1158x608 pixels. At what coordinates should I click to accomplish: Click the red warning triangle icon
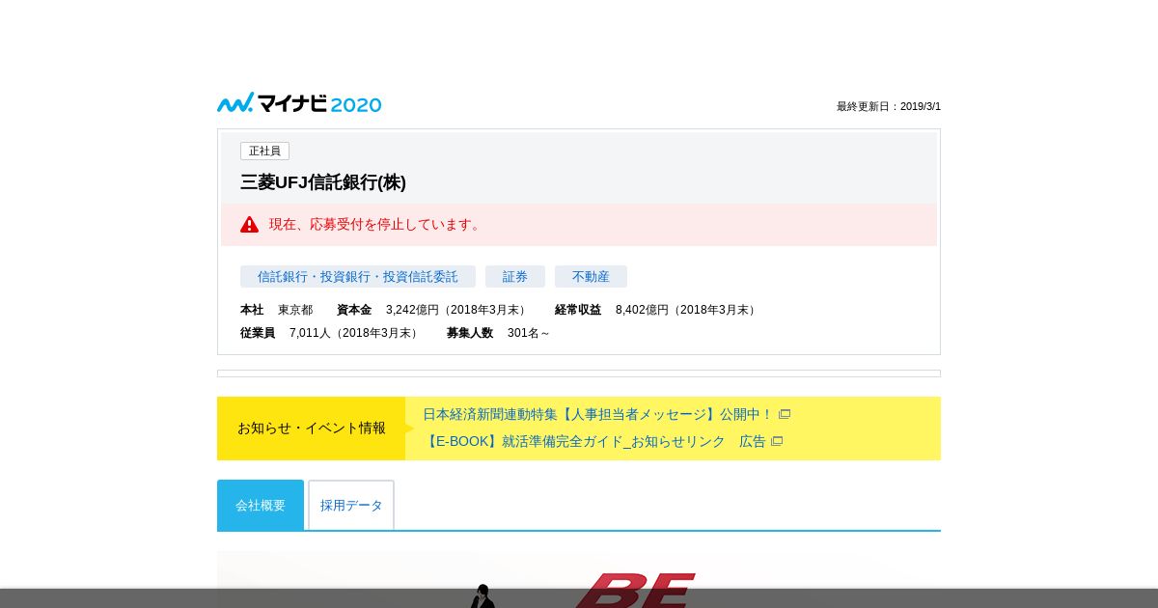250,225
